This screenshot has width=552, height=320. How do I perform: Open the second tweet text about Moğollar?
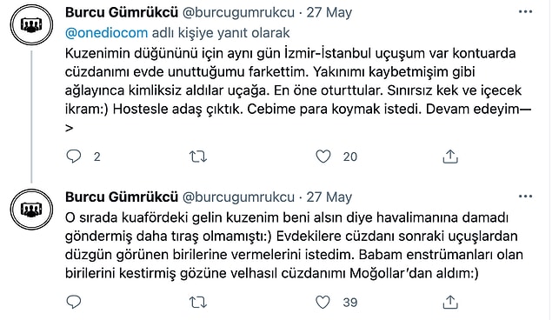294,245
